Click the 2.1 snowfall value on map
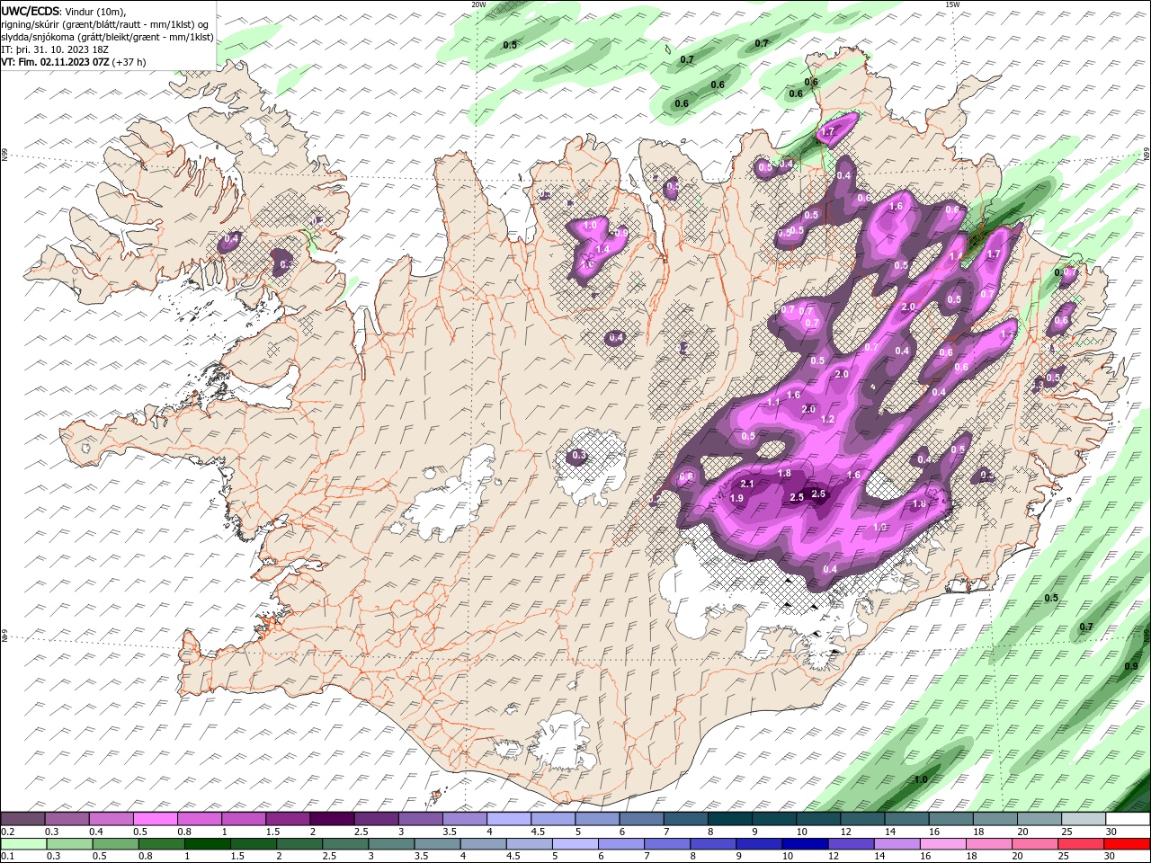1151x863 pixels. [x=746, y=485]
